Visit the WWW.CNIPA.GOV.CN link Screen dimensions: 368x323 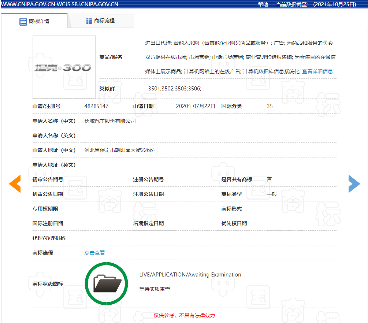(x=28, y=4)
